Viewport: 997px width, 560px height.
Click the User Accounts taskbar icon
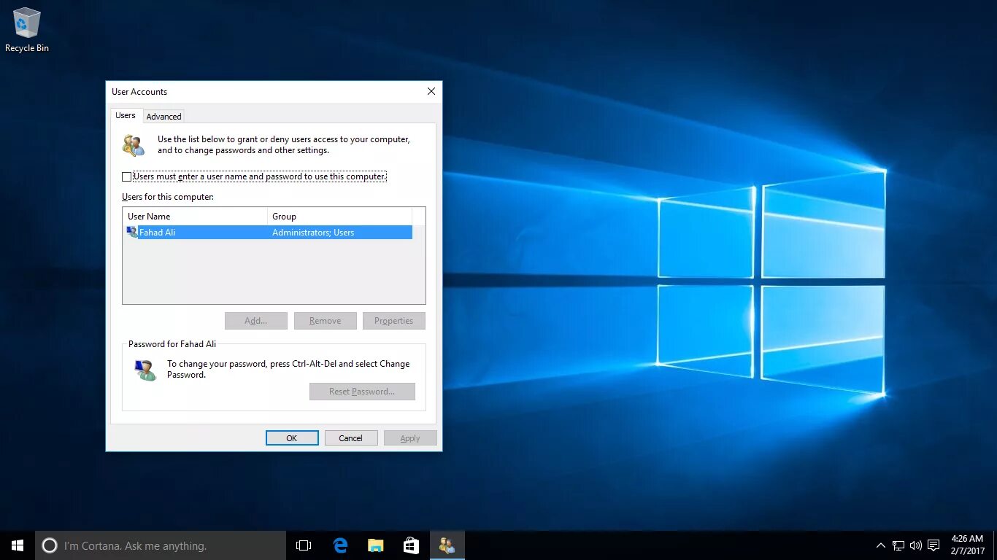click(x=447, y=545)
